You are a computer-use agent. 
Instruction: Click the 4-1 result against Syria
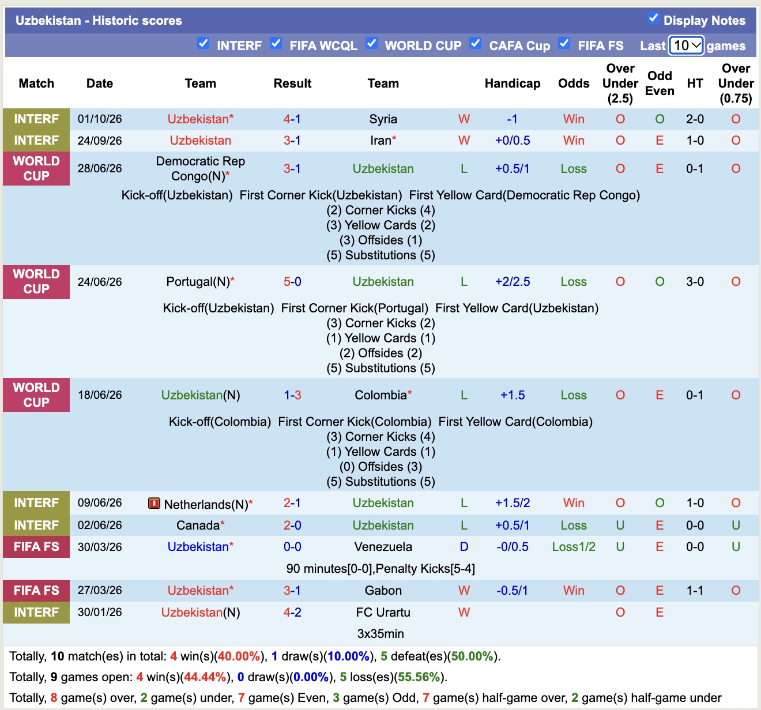click(x=292, y=119)
